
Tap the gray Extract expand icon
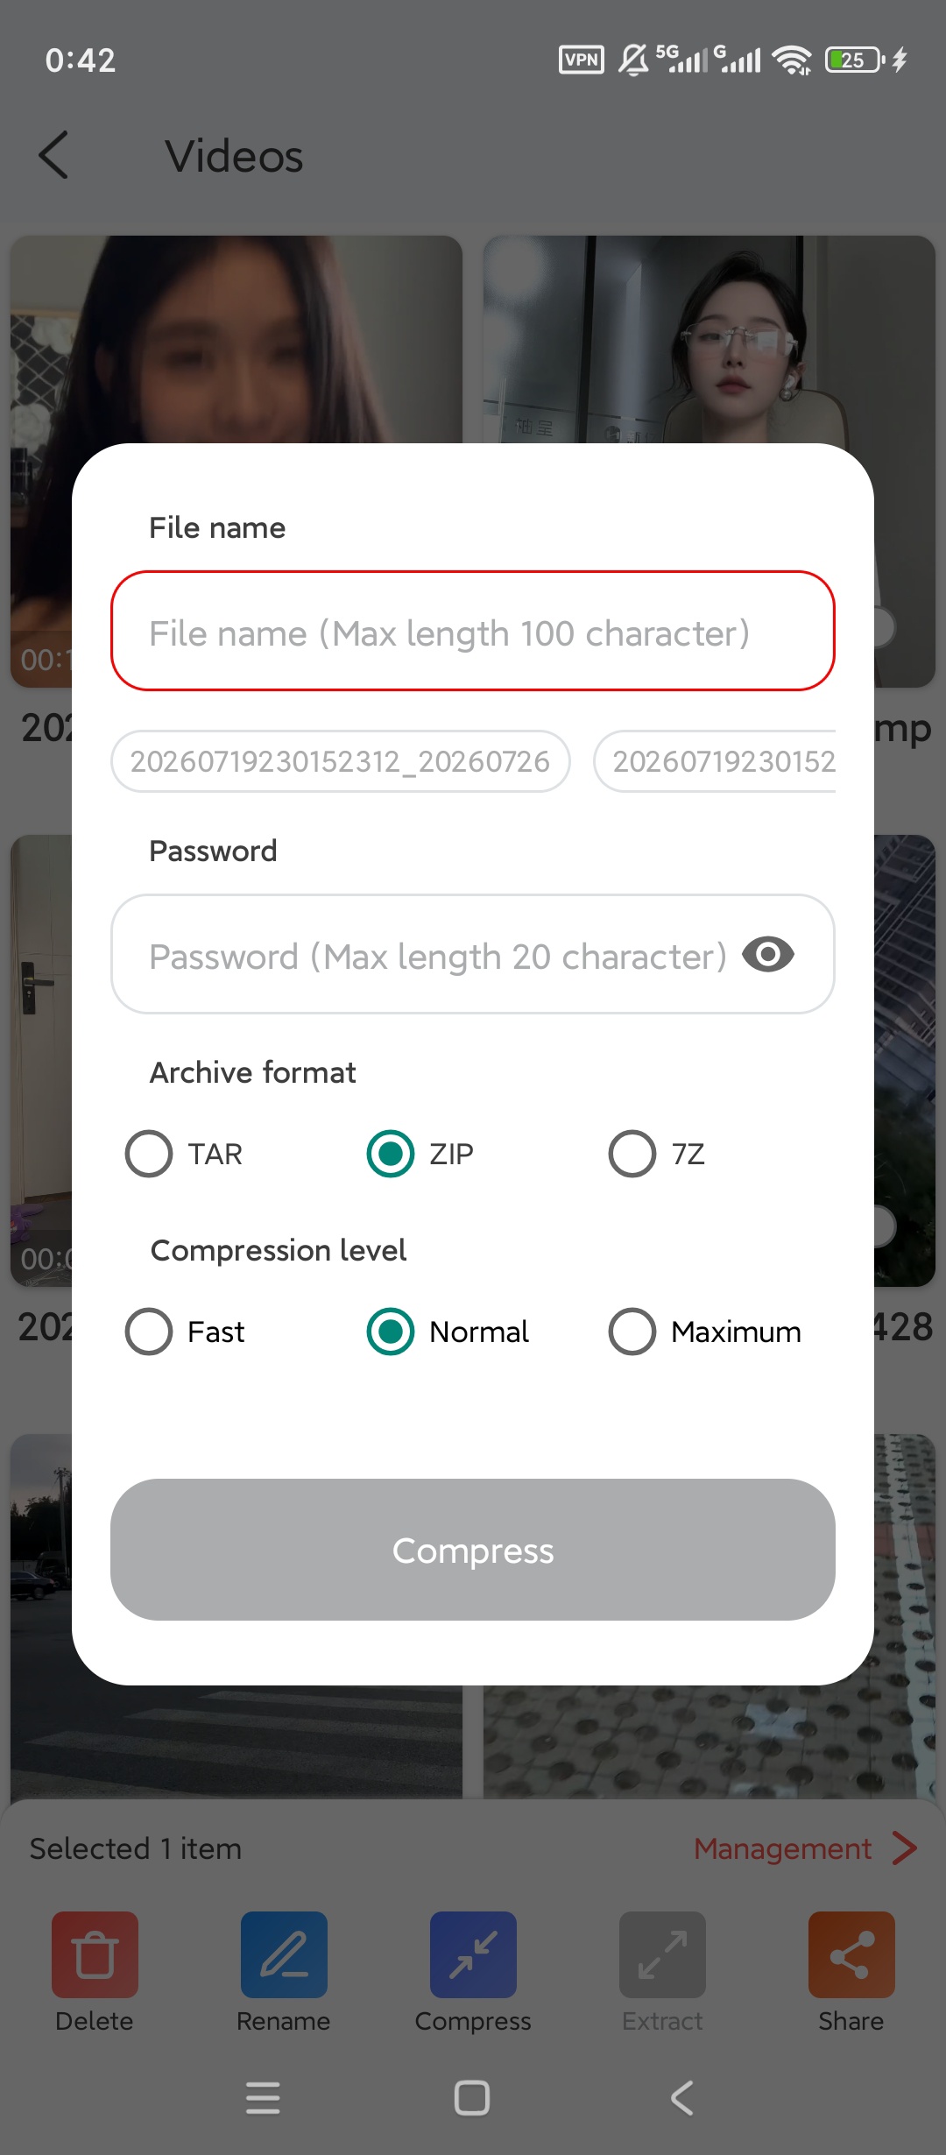click(x=662, y=1954)
